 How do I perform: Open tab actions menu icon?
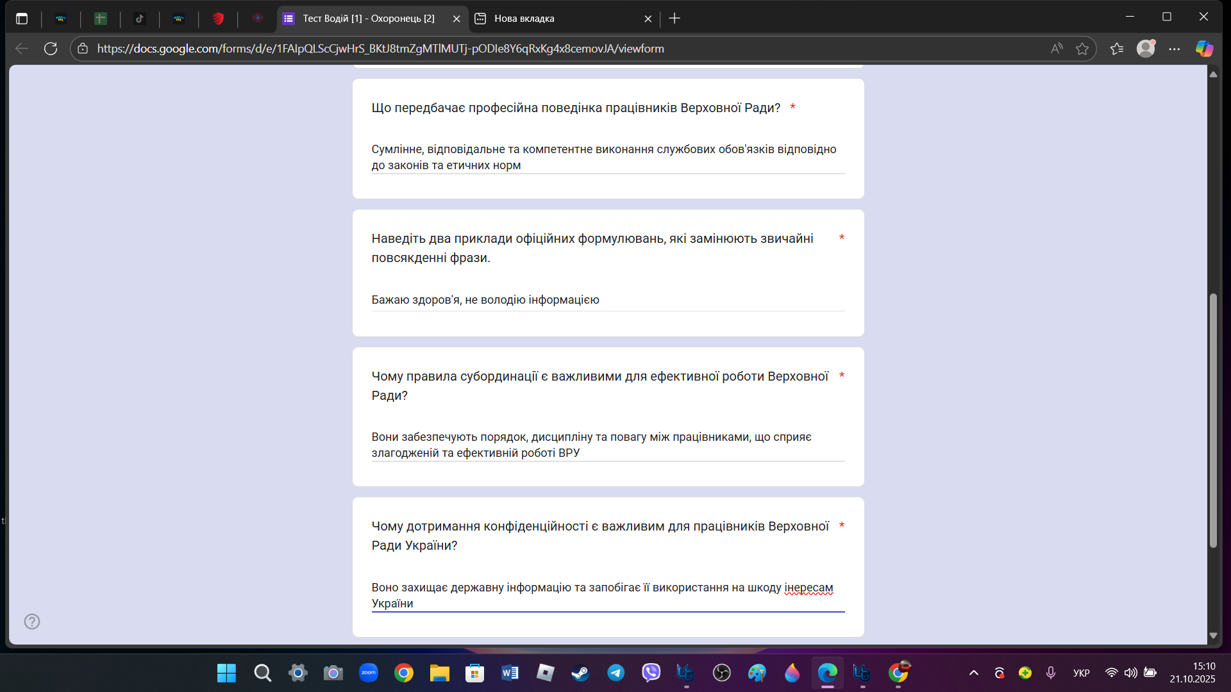[x=22, y=19]
